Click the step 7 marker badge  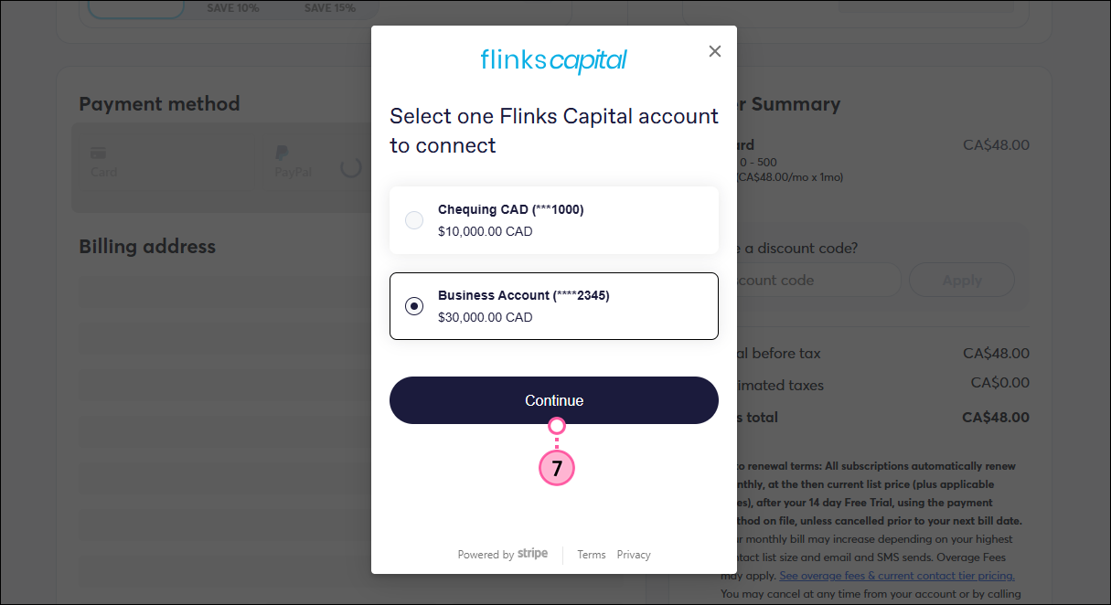(x=557, y=468)
